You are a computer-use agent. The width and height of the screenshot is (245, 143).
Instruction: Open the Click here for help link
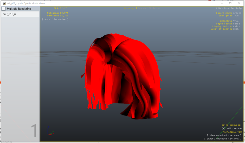(229, 8)
